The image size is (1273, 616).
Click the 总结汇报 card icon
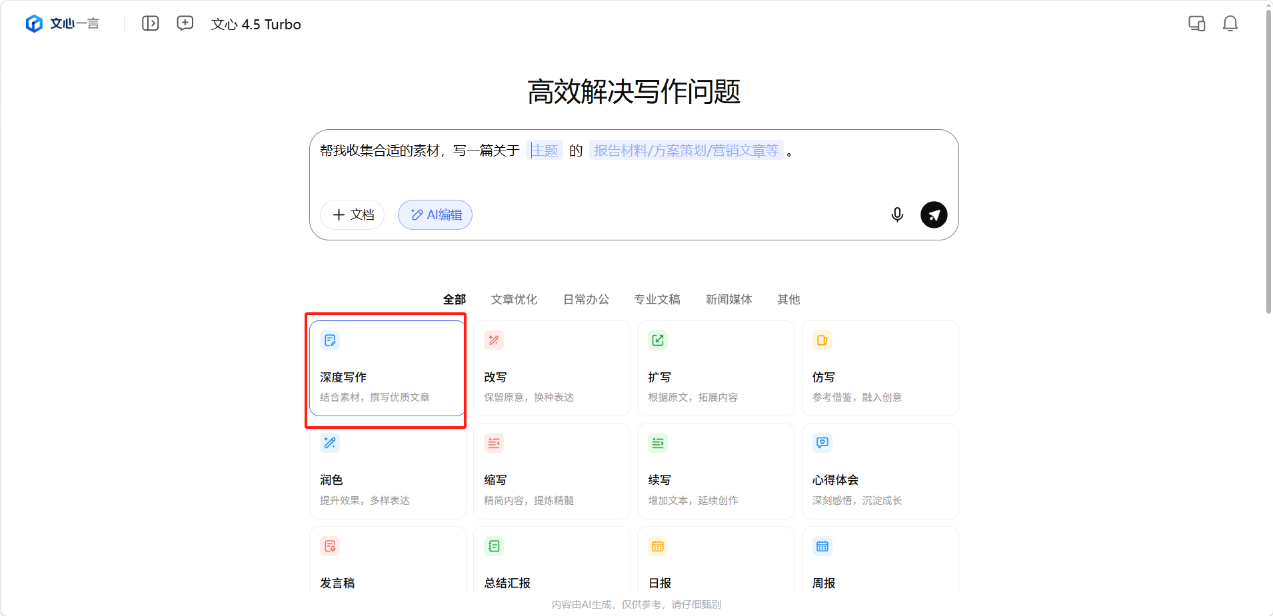(494, 546)
